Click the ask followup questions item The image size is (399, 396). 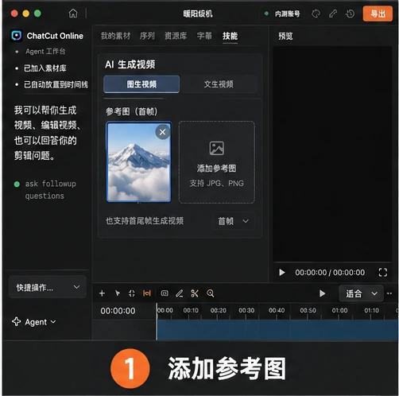pyautogui.click(x=50, y=190)
